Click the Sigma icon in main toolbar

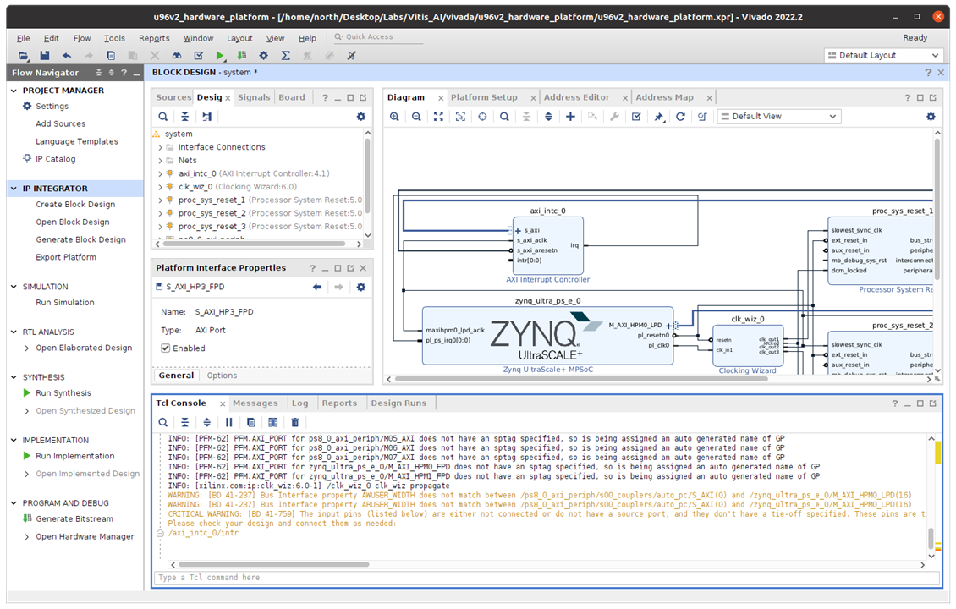click(285, 56)
